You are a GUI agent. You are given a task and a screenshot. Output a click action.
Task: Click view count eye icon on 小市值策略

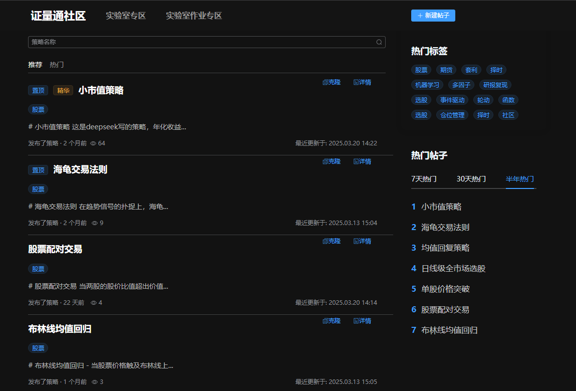(93, 143)
